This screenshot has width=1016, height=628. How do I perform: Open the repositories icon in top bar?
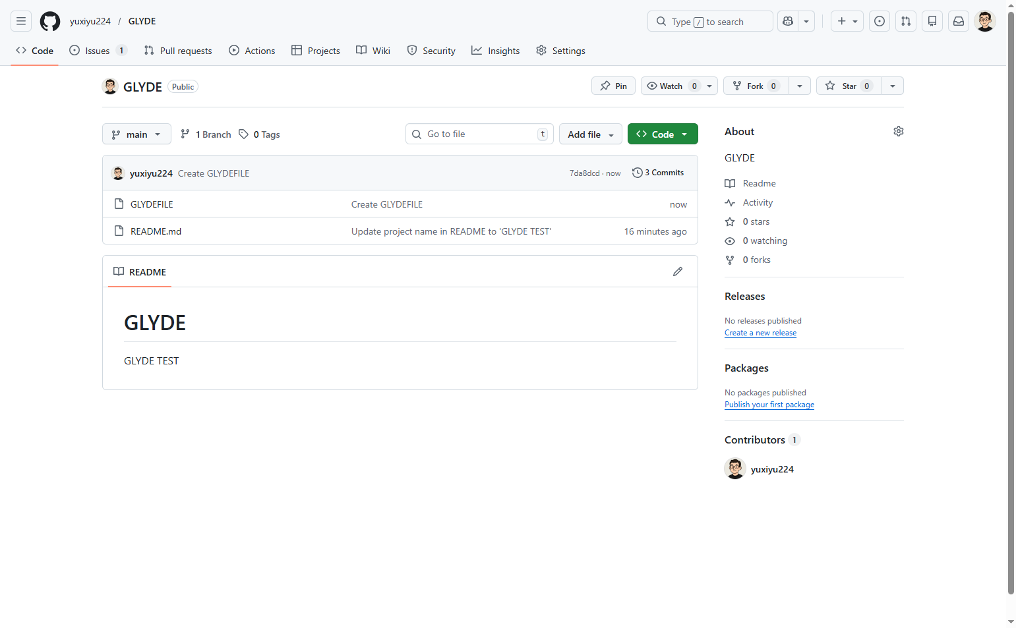click(932, 21)
